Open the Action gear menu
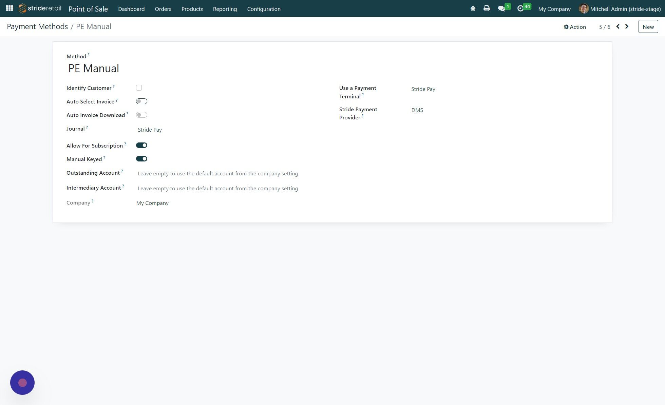The height and width of the screenshot is (405, 665). coord(575,26)
